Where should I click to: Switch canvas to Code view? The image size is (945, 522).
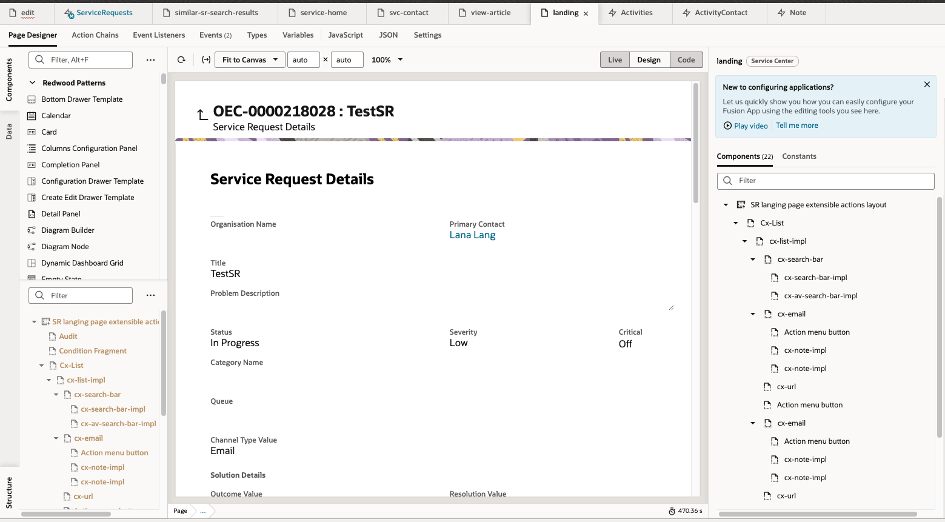(x=686, y=60)
